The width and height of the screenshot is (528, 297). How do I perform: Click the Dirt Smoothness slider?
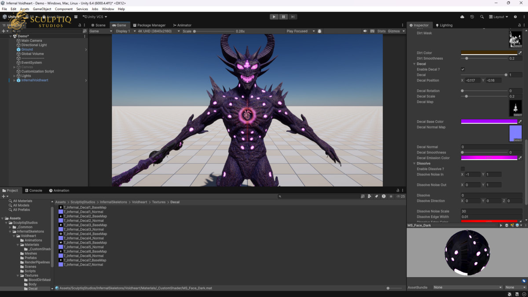click(484, 59)
